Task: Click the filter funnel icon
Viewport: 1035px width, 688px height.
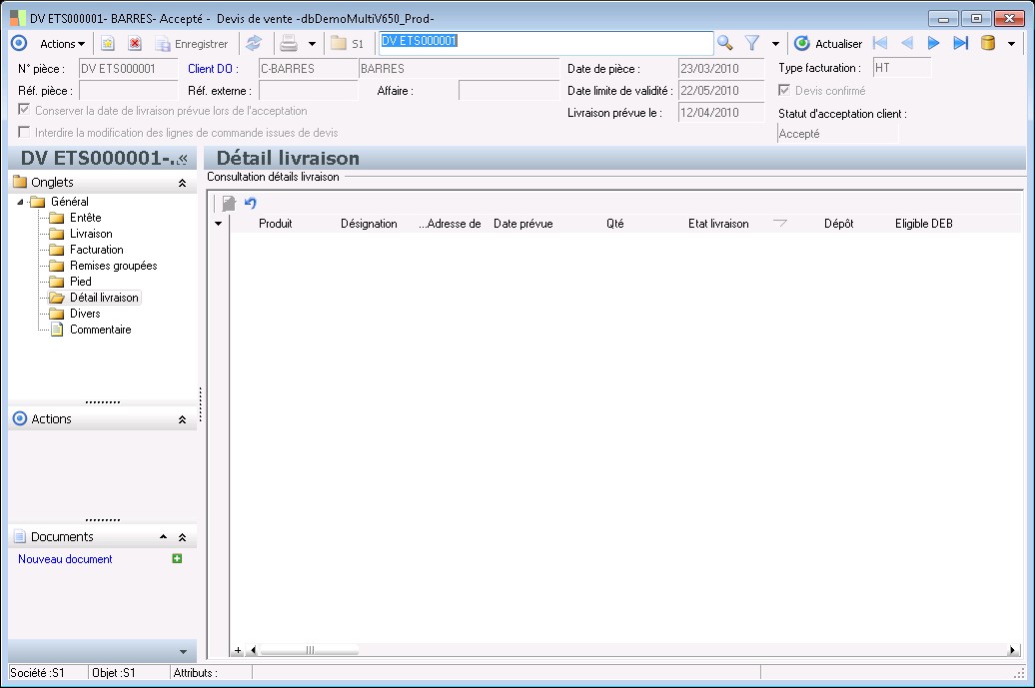Action: click(x=752, y=43)
